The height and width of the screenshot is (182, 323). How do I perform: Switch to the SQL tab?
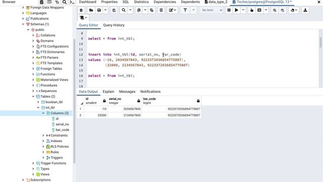[126, 2]
